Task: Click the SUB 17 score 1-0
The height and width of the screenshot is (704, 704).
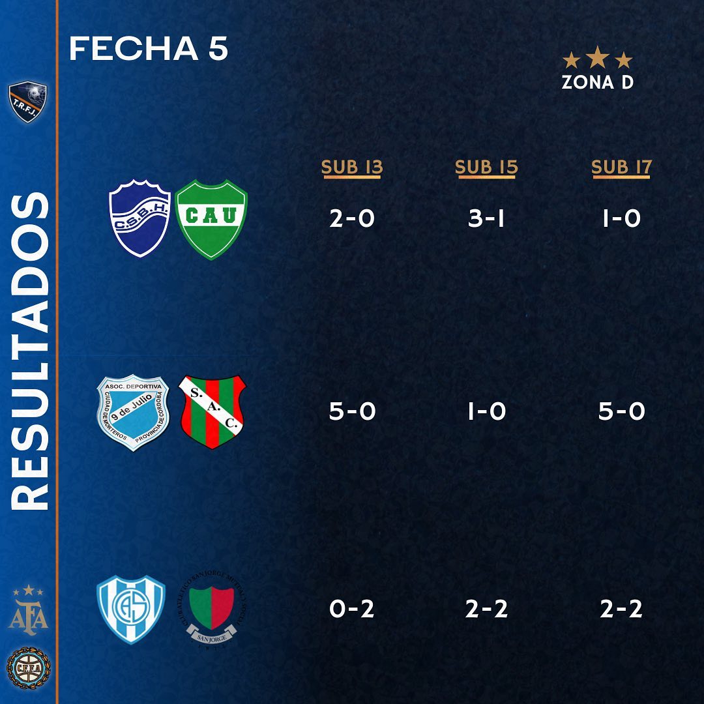Action: pos(621,218)
